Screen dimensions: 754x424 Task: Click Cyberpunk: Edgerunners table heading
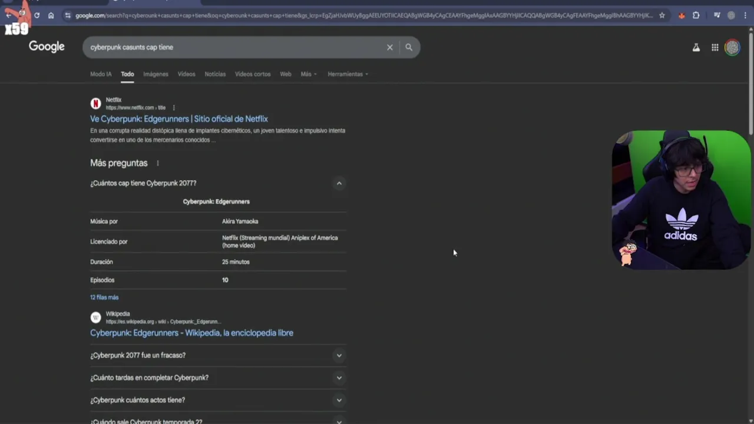[216, 201]
